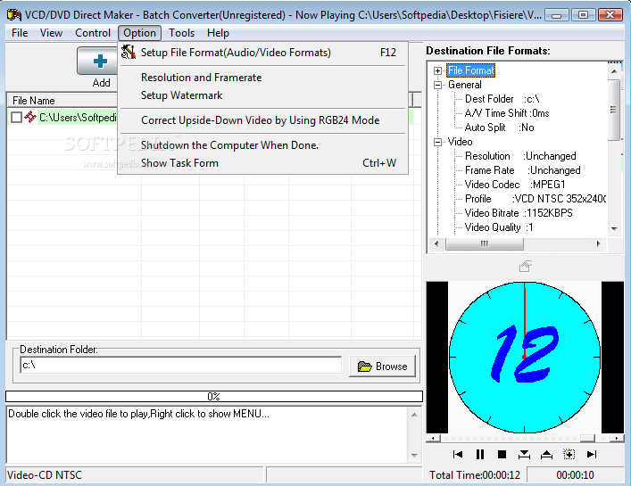Screen dimensions: 631x486
Task: Select the Dest Folder :c:\ tree entry
Action: point(502,99)
